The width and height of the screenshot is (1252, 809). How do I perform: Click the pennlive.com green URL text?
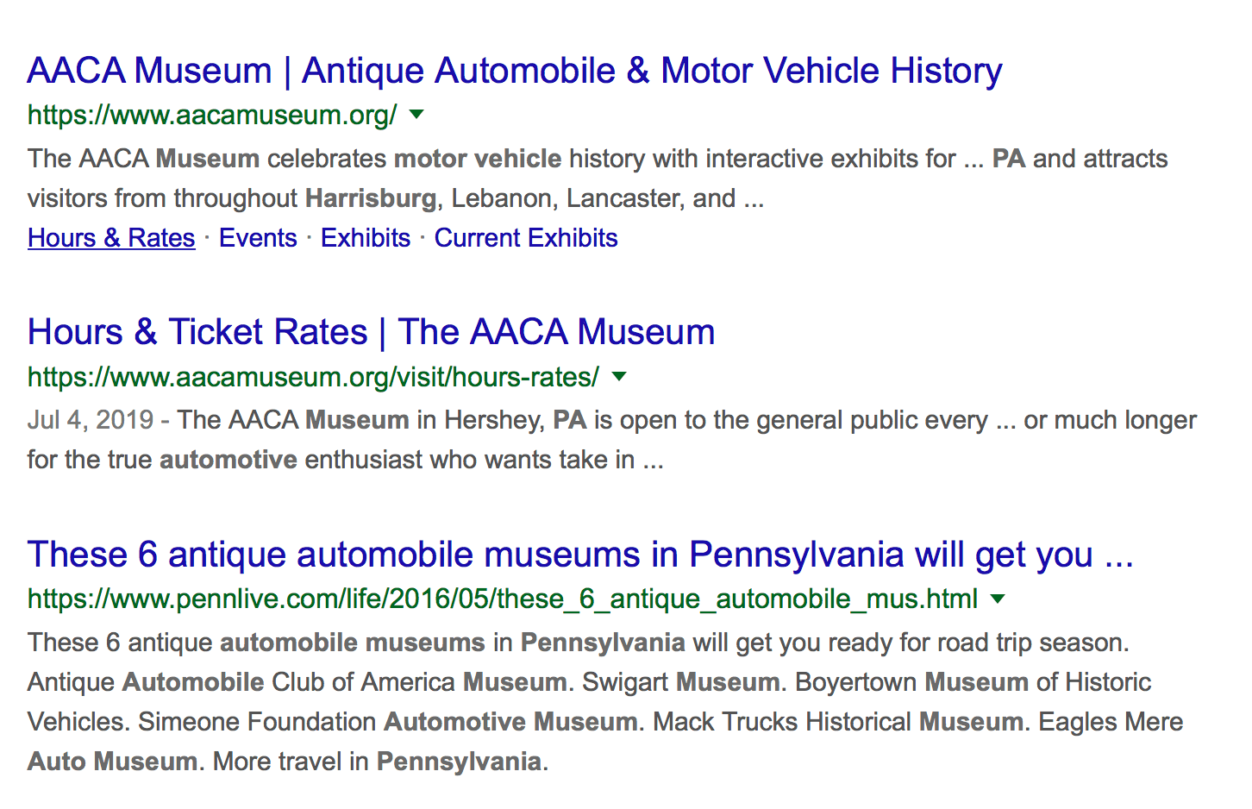(503, 599)
